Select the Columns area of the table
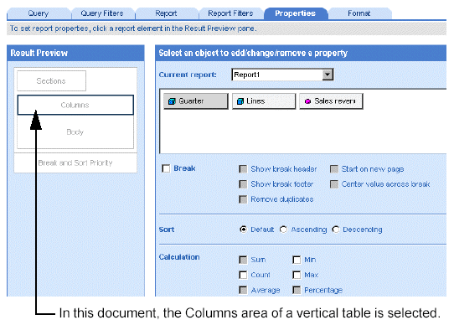 pos(75,105)
